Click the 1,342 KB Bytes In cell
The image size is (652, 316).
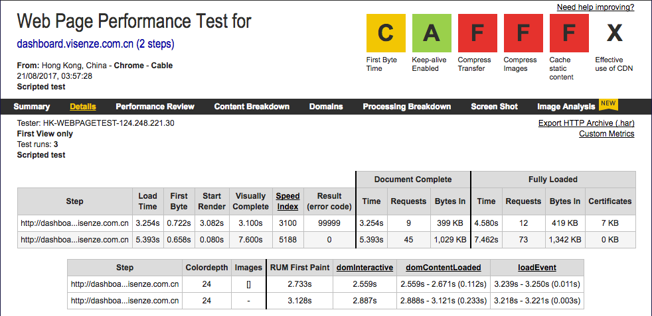pos(564,240)
